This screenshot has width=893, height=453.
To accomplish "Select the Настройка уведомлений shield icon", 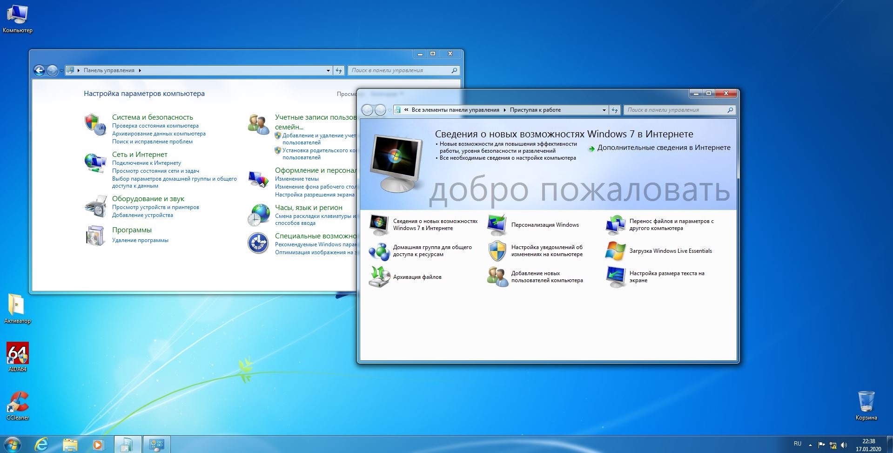I will tap(497, 251).
